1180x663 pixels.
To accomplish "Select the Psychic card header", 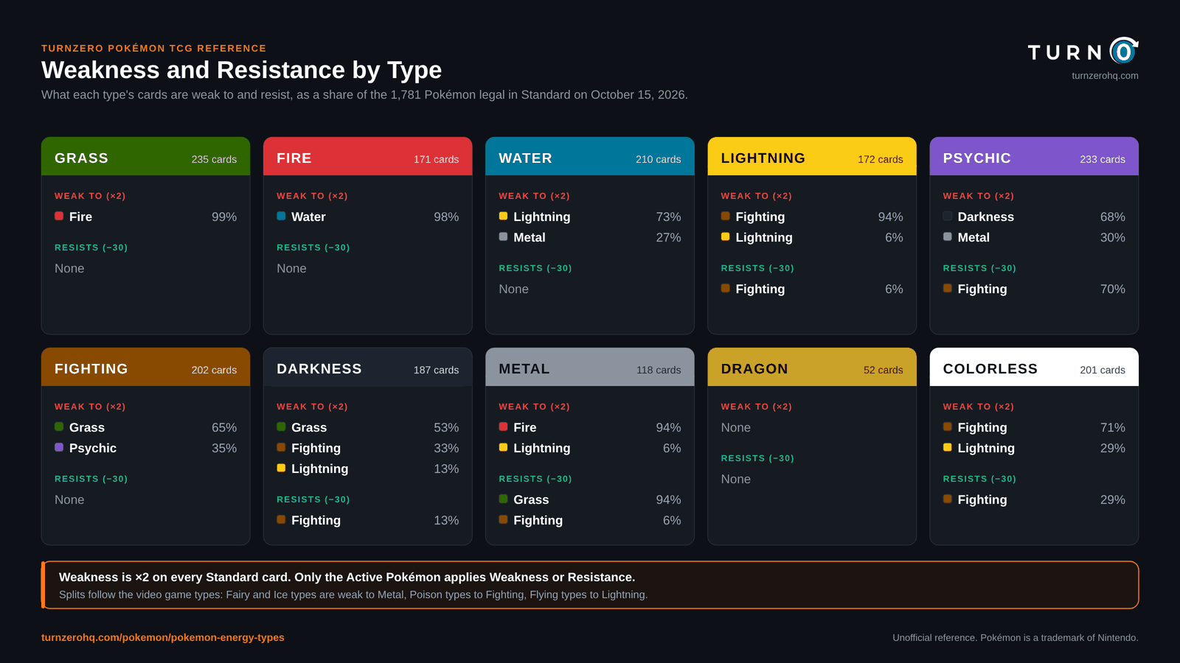I will click(x=1034, y=156).
